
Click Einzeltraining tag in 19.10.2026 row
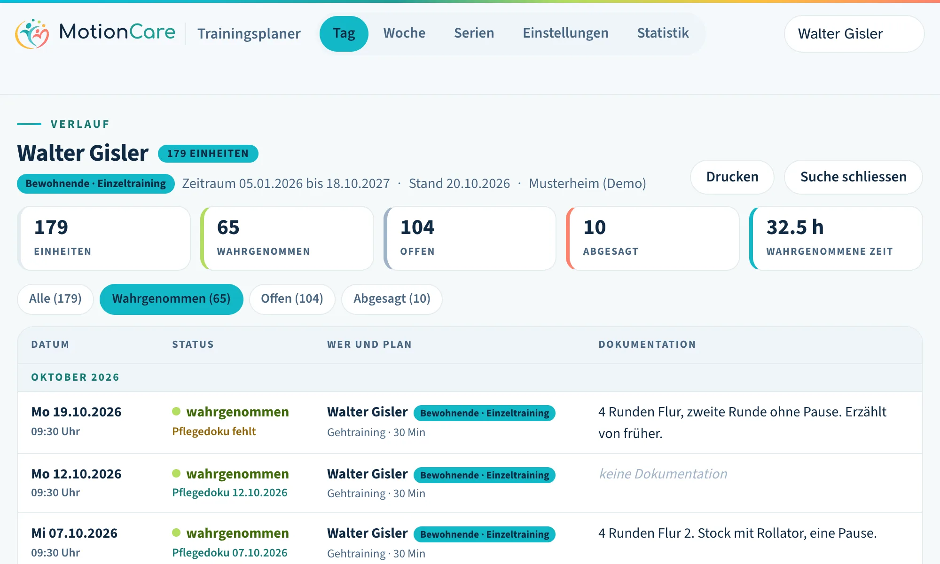[x=485, y=413]
